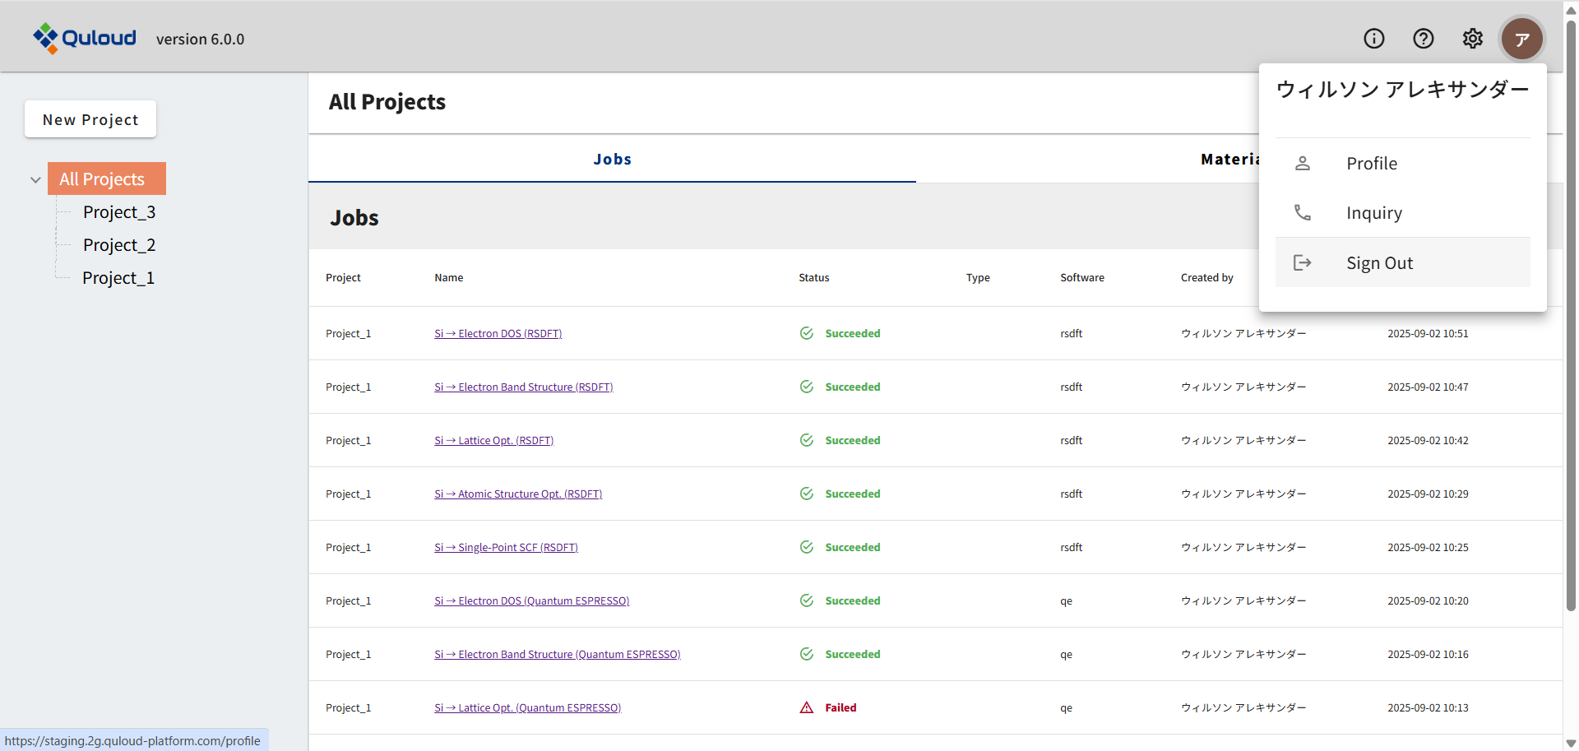Click the sign out arrow icon

(x=1303, y=263)
